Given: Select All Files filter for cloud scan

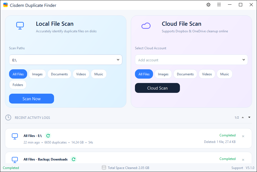Looking at the screenshot, I should pyautogui.click(x=144, y=74).
